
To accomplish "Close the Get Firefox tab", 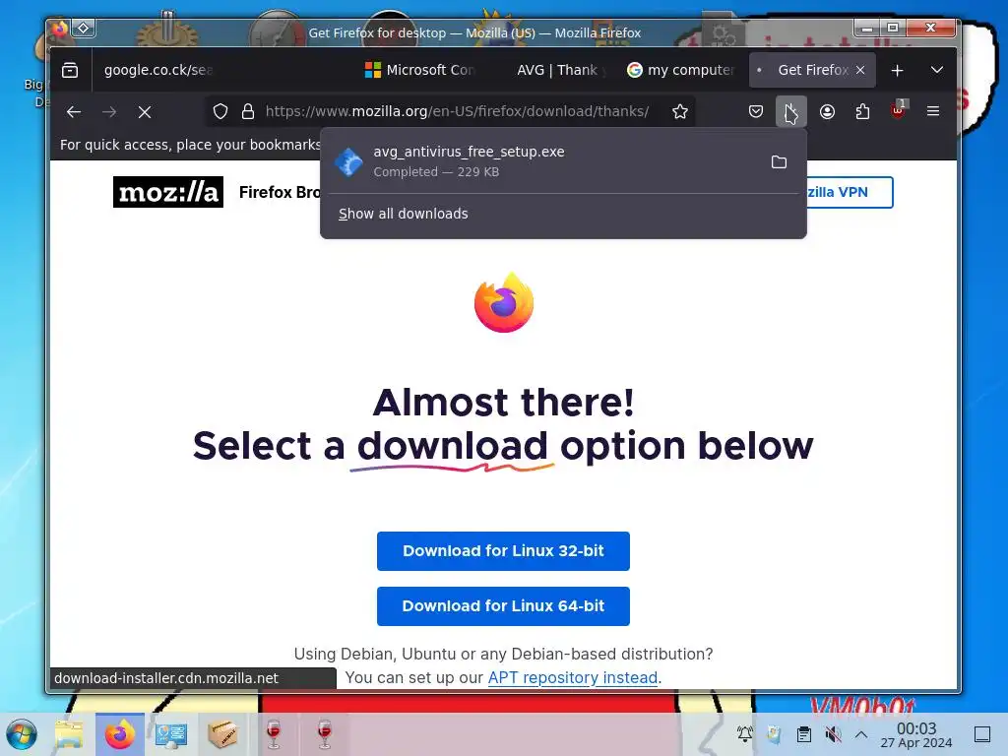I will coord(860,70).
